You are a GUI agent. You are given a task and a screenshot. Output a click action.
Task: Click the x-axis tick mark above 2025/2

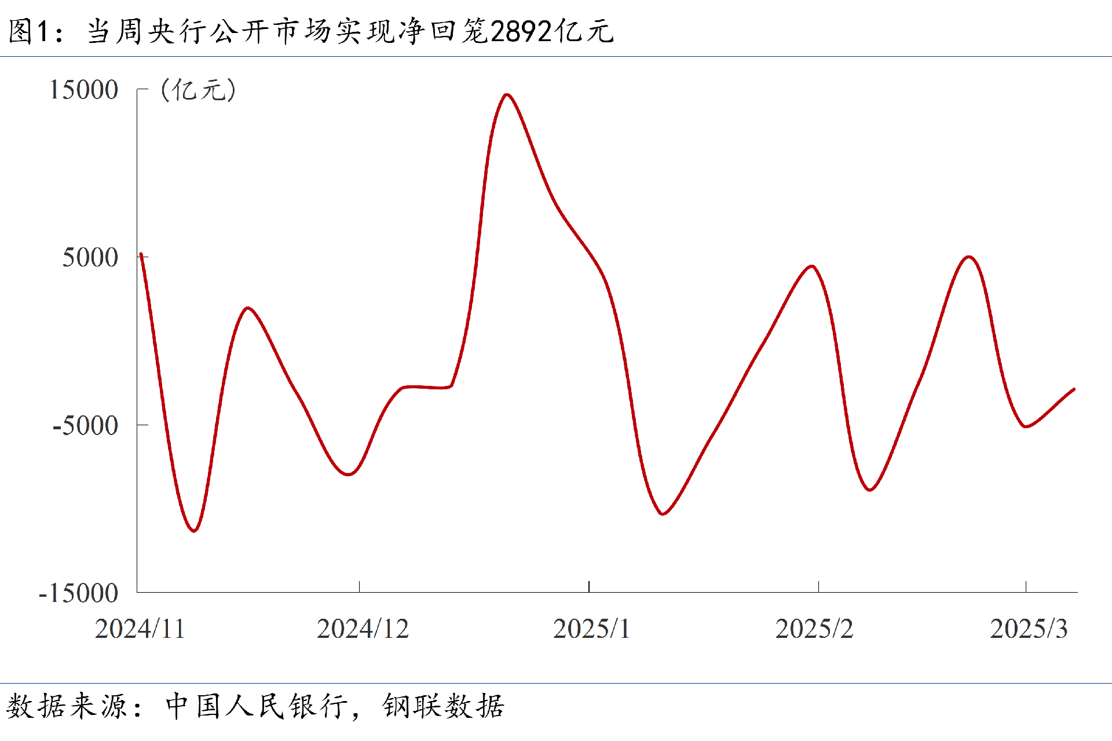point(818,587)
